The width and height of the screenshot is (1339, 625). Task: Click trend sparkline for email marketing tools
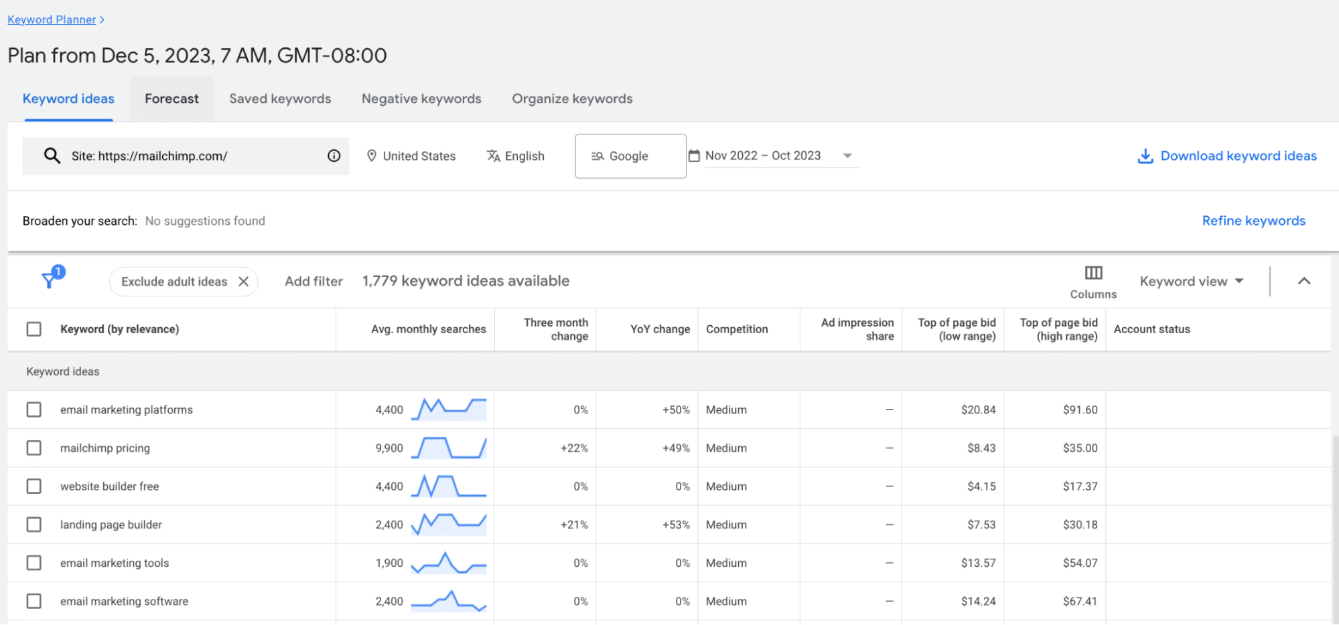(449, 563)
